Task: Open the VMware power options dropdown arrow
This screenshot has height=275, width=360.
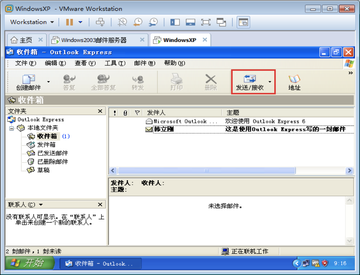Action: [x=80, y=22]
